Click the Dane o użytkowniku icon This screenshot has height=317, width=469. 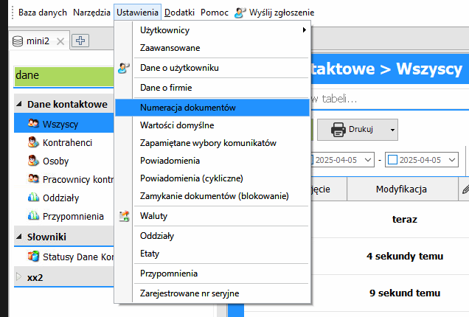[x=124, y=68]
